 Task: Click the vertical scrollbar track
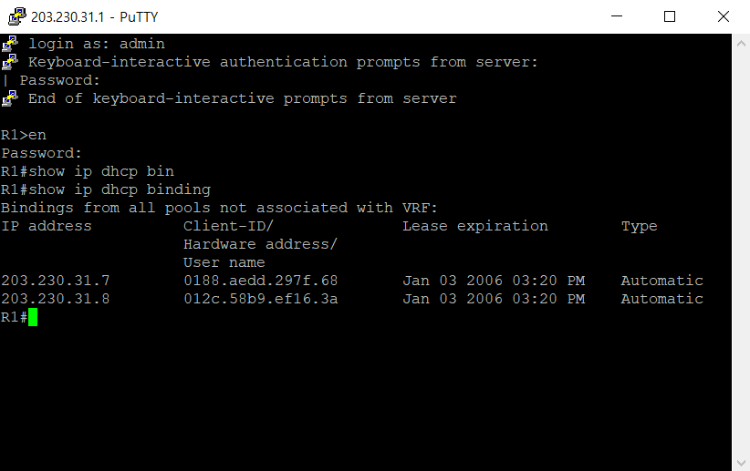(741, 253)
